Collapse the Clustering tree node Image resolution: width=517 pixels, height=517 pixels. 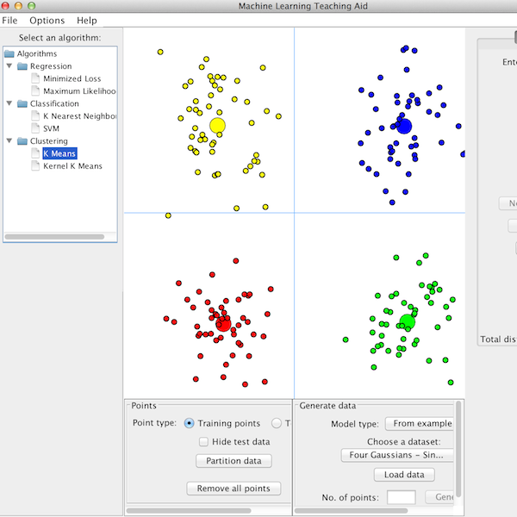pos(9,140)
